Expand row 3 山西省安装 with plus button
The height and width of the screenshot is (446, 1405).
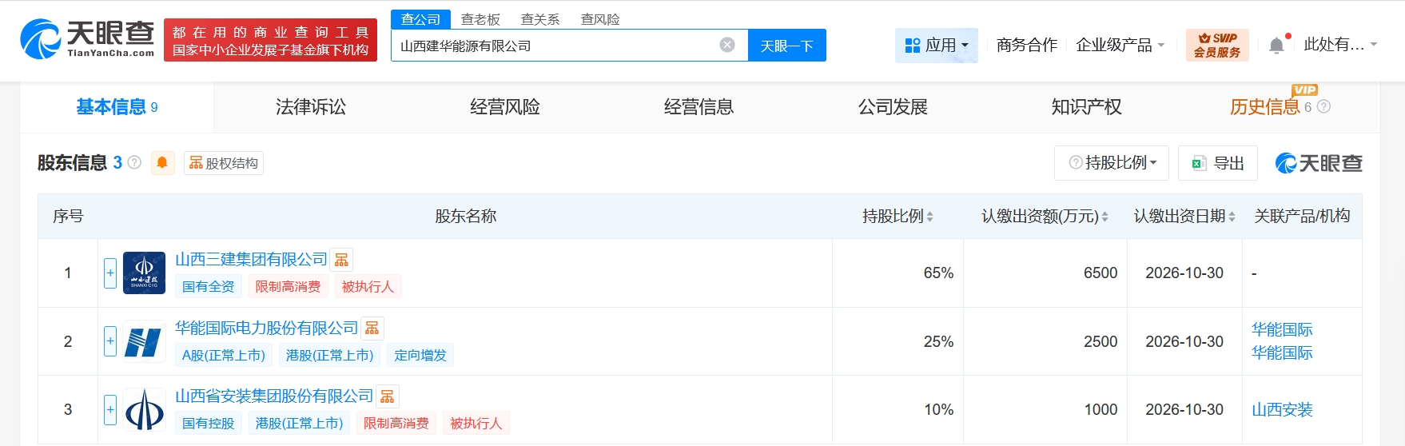pyautogui.click(x=110, y=410)
